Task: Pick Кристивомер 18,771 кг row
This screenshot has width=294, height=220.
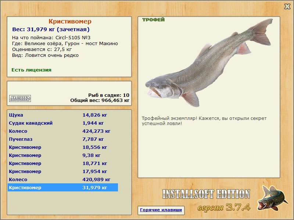Action: pyautogui.click(x=62, y=163)
